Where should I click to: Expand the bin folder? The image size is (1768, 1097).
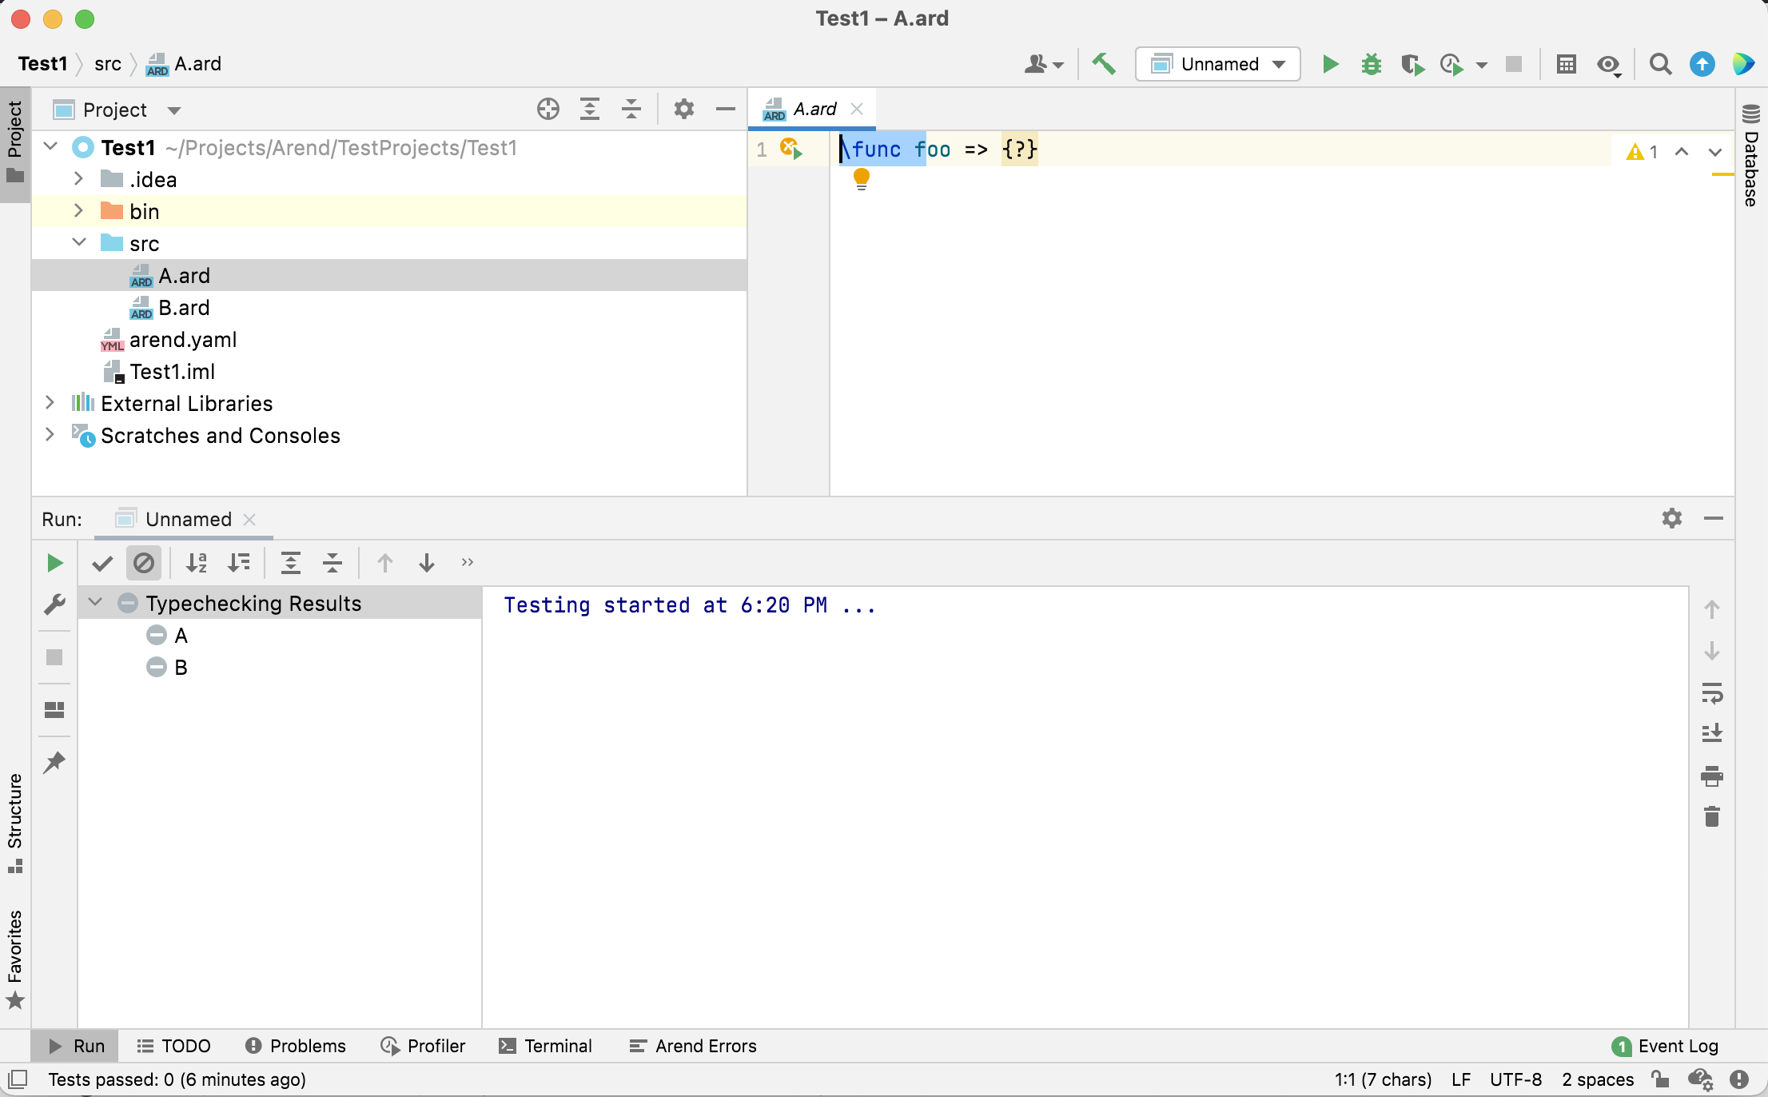pos(78,211)
